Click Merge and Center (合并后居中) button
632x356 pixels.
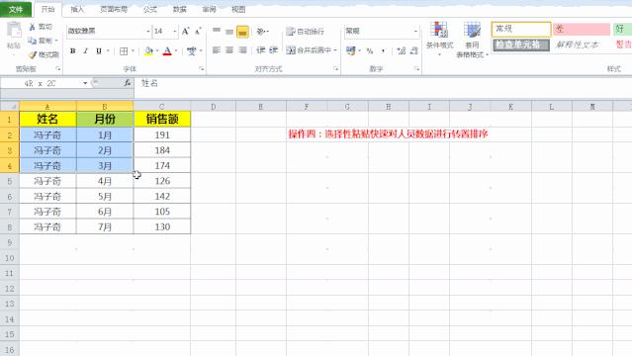309,50
